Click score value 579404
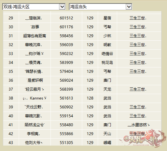Screen dimensions: 167x151 [66, 72]
